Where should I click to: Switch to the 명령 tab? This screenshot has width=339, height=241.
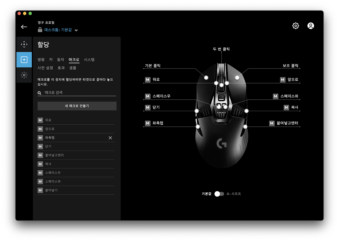pos(41,60)
